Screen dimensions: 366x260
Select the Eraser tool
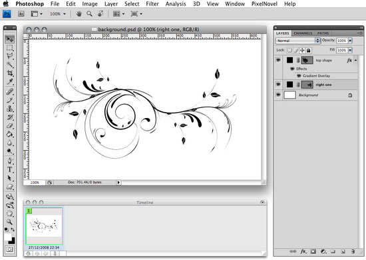pos(9,126)
